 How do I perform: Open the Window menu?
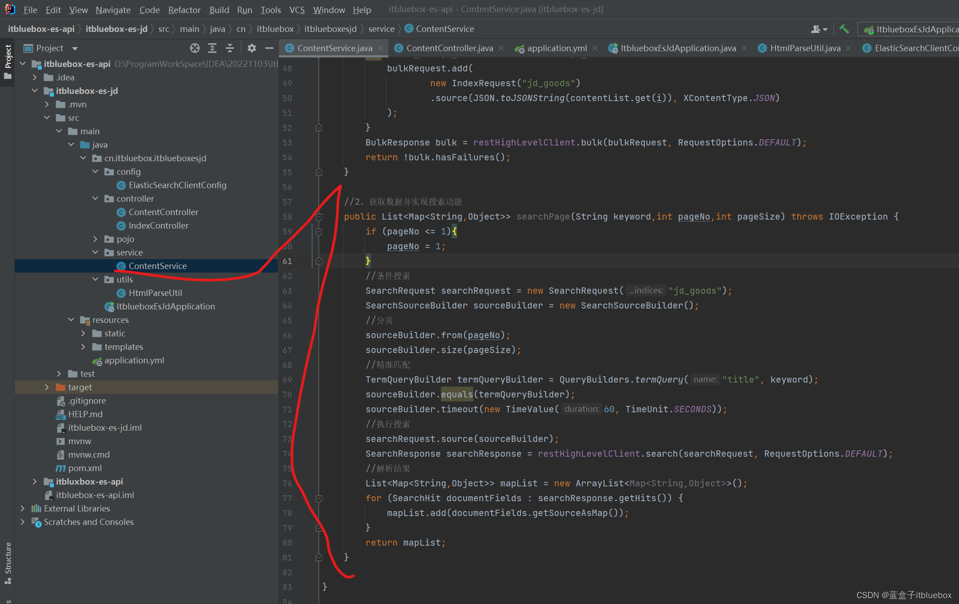click(329, 10)
